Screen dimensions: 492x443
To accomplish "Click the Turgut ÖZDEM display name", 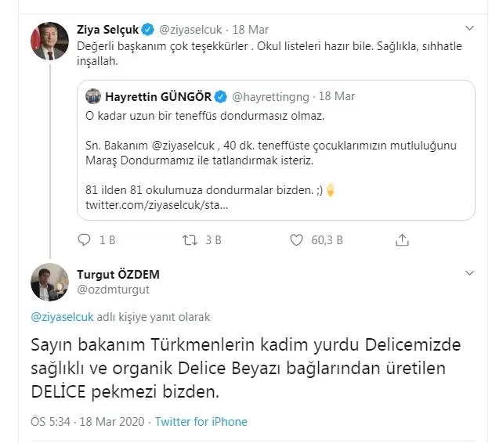I will click(x=118, y=274).
